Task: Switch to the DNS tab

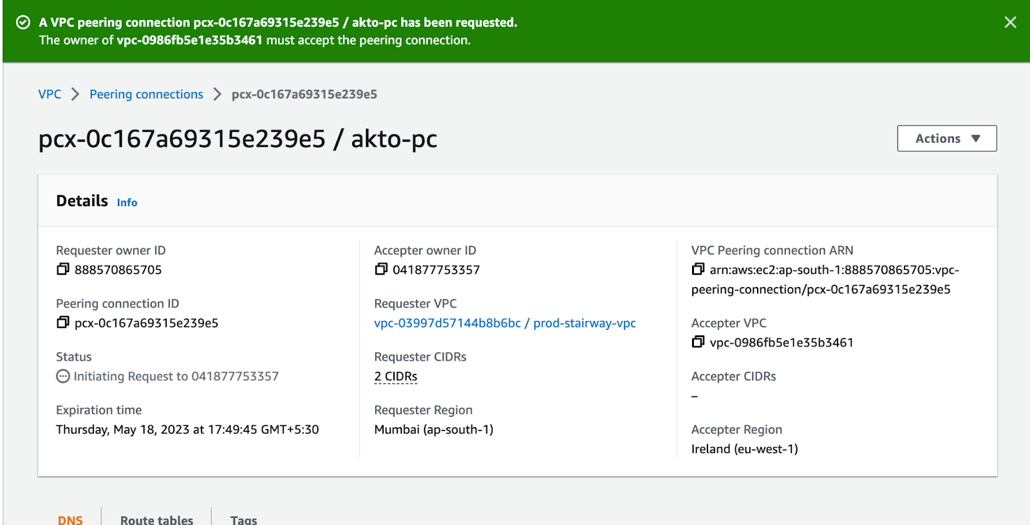Action: pos(70,519)
